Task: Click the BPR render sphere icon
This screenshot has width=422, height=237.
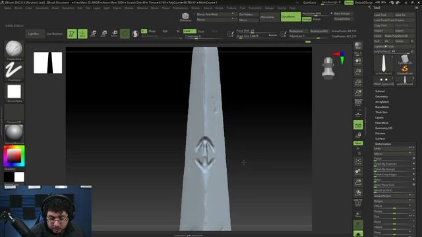Action: point(358,46)
